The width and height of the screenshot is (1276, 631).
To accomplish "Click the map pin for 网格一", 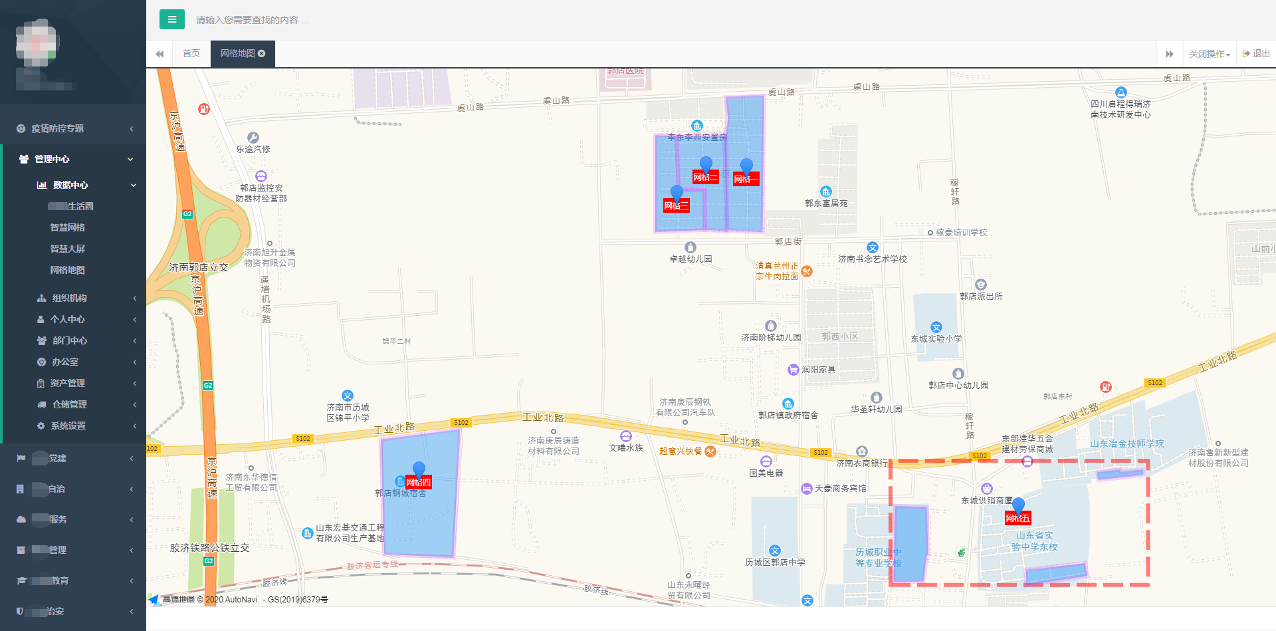I will [x=746, y=168].
